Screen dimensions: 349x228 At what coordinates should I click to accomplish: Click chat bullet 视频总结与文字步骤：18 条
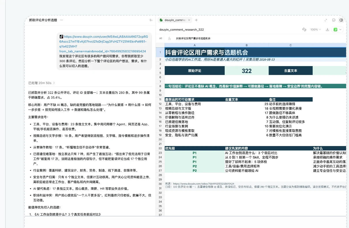(91, 138)
